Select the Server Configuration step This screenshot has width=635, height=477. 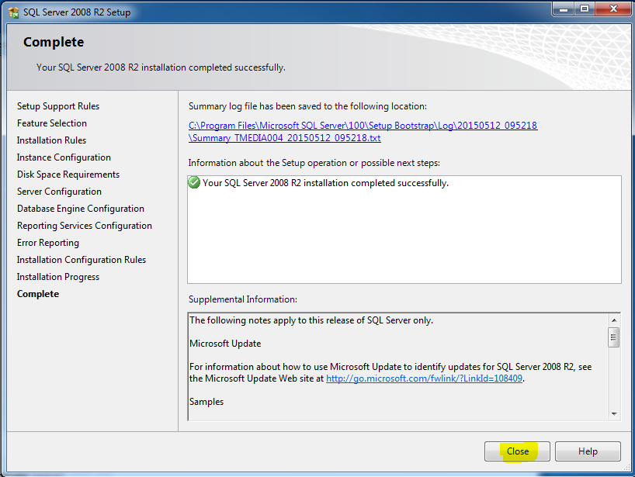[x=59, y=192]
